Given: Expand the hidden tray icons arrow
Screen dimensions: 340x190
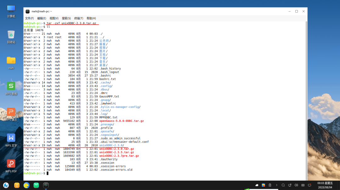Looking at the screenshot, I should [276, 185].
